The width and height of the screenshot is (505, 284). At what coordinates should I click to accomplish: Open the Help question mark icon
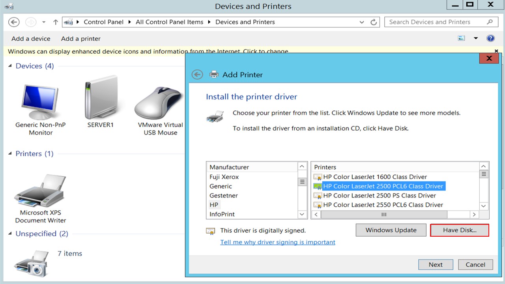[490, 38]
